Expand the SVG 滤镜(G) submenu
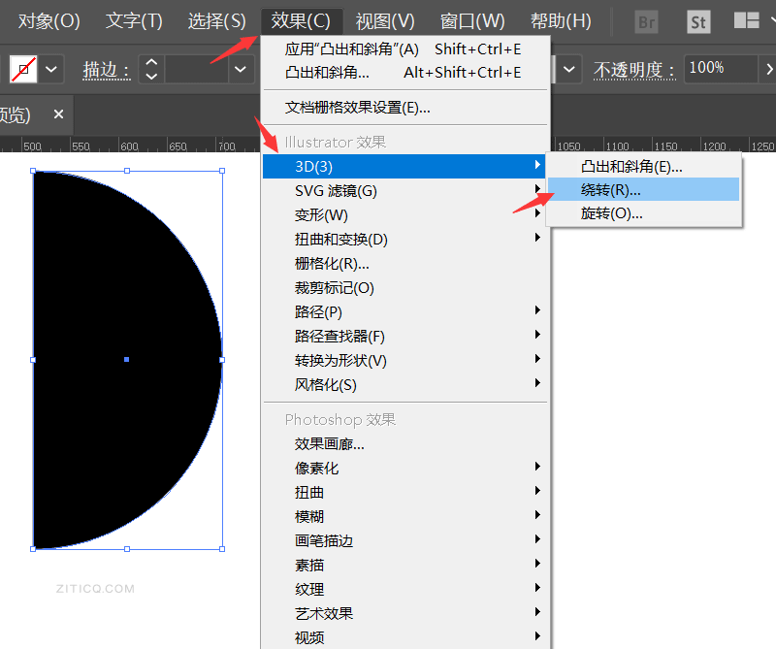The image size is (776, 649). [x=336, y=190]
